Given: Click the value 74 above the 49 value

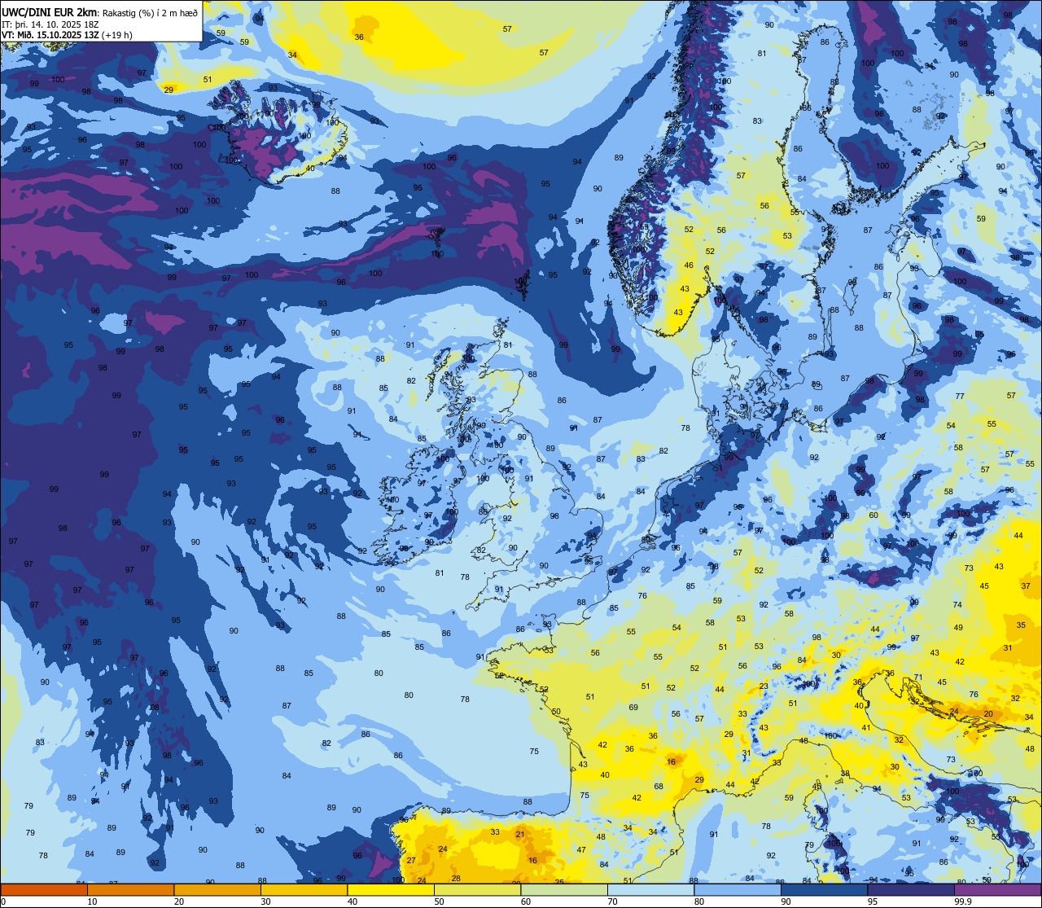Looking at the screenshot, I should pos(957,604).
